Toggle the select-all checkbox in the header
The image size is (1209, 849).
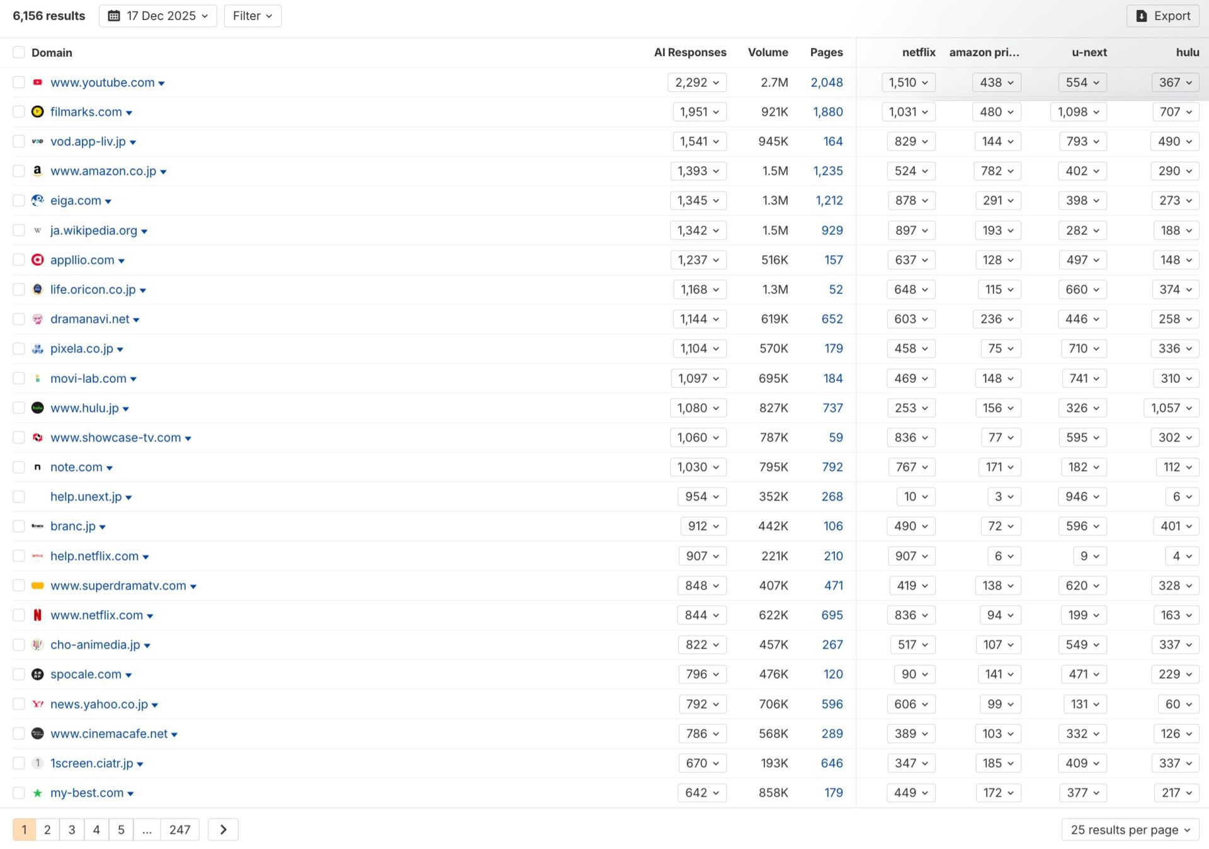(18, 52)
